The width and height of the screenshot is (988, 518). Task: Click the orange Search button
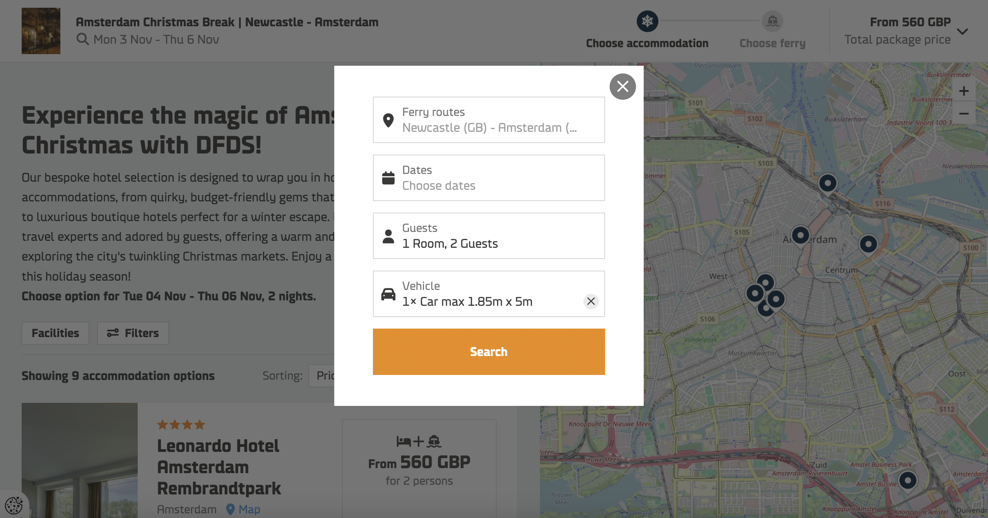pyautogui.click(x=489, y=351)
